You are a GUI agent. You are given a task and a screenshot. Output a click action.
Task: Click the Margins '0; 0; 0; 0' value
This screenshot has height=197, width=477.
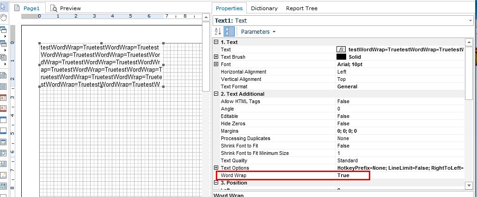point(347,131)
